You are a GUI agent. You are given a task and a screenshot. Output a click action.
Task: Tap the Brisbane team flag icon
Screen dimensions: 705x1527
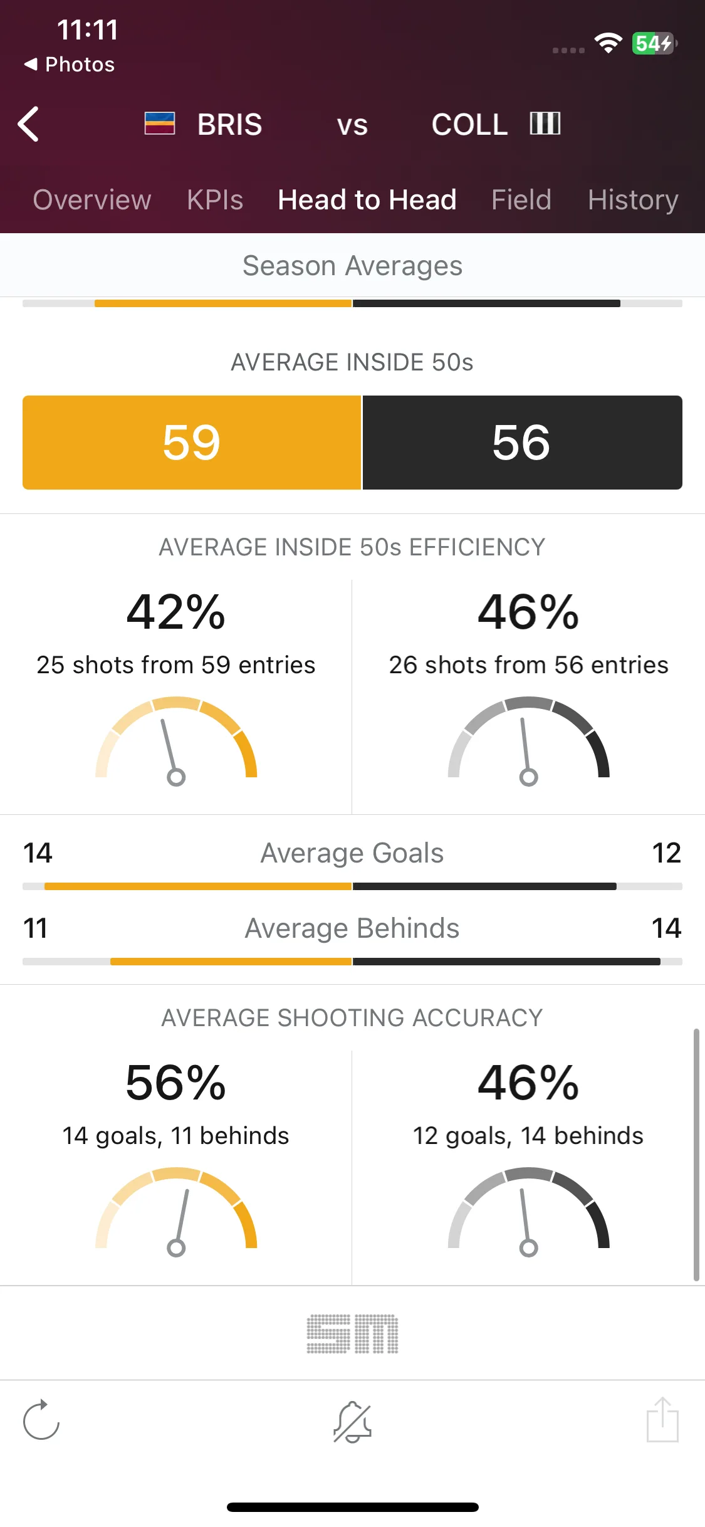(x=160, y=123)
